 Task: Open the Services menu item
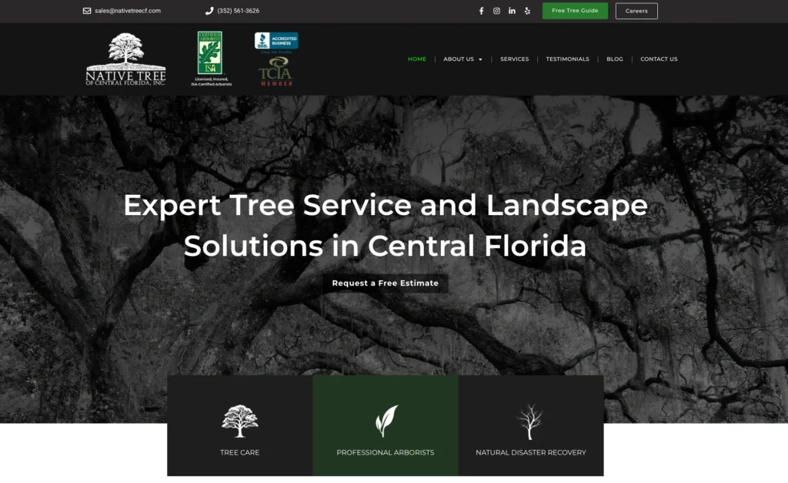(514, 59)
